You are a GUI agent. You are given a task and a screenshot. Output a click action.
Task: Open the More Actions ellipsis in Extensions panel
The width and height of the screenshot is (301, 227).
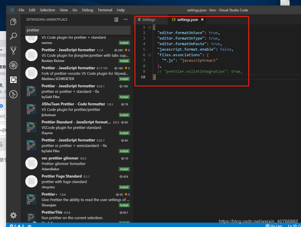click(125, 19)
